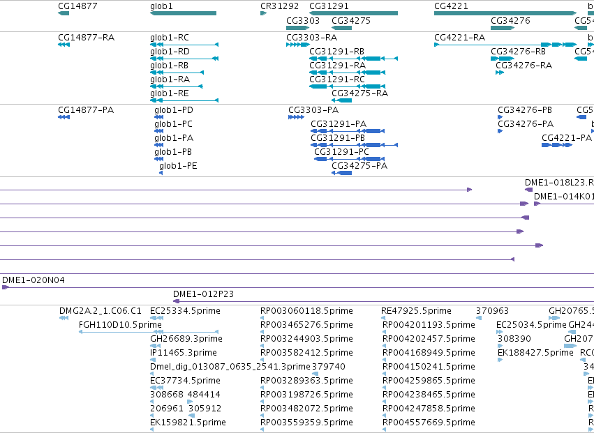Click protein glob1-PA

pyautogui.click(x=158, y=145)
